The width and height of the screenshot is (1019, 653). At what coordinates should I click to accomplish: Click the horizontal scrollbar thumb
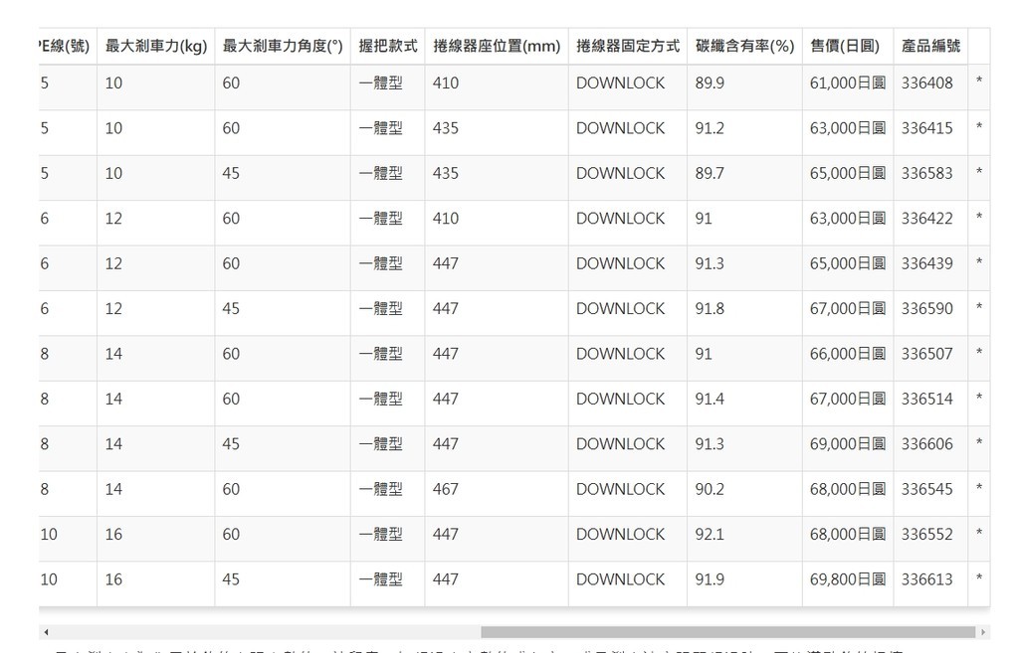(726, 632)
